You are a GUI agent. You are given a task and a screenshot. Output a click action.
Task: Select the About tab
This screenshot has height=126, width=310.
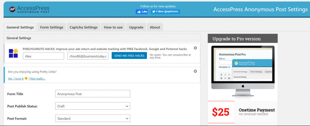(155, 27)
